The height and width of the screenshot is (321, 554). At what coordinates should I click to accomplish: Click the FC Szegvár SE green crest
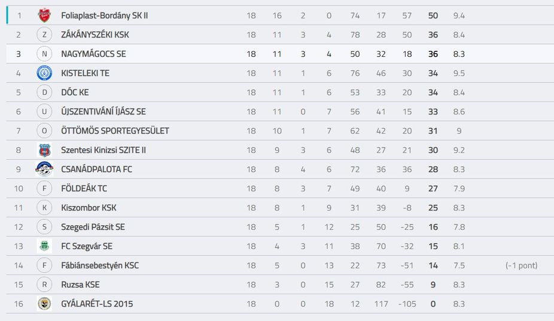pyautogui.click(x=44, y=246)
